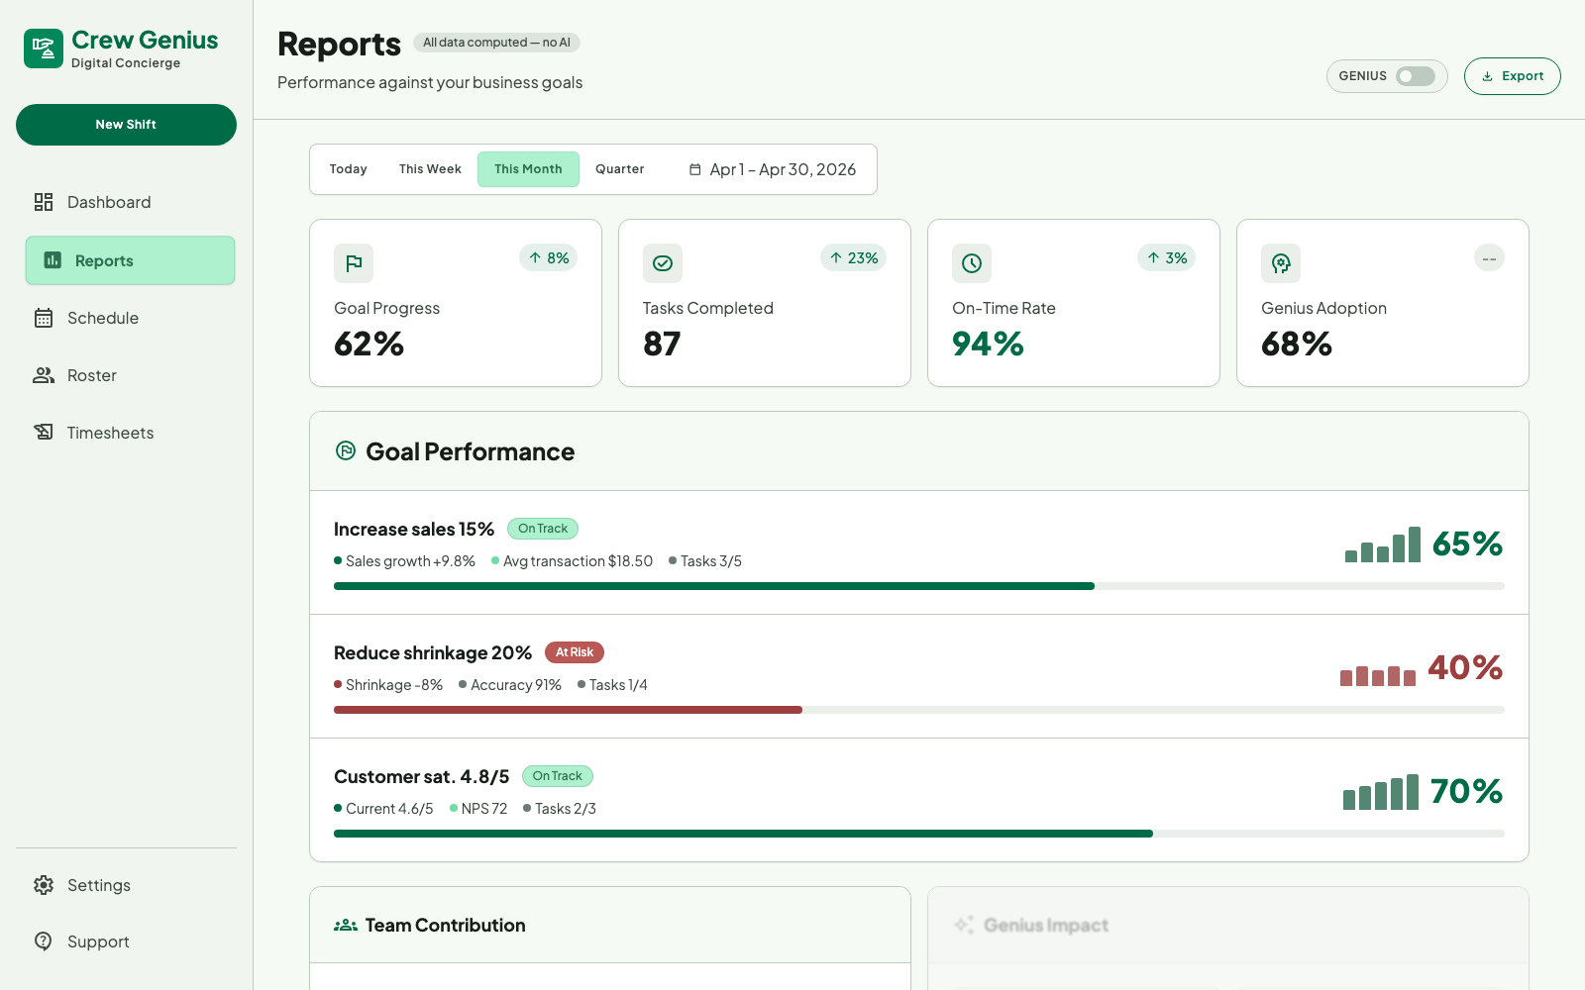The image size is (1585, 990).
Task: Click the Tasks 3/5 metric
Action: (x=705, y=561)
